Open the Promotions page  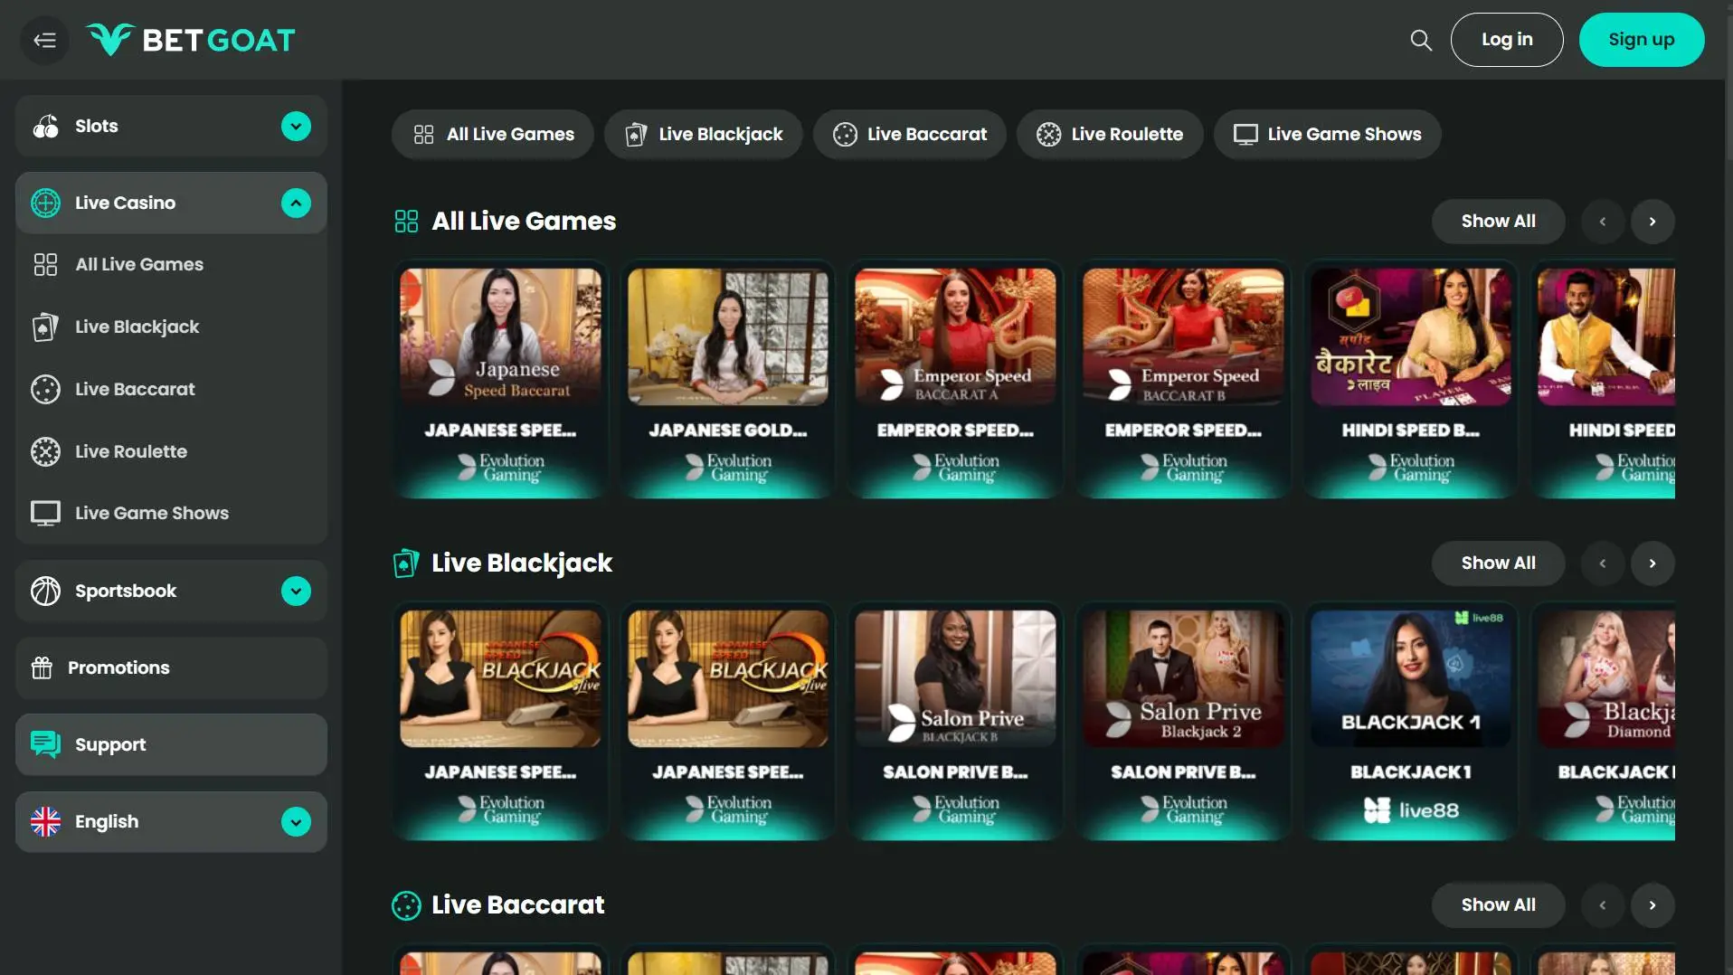[x=171, y=667]
